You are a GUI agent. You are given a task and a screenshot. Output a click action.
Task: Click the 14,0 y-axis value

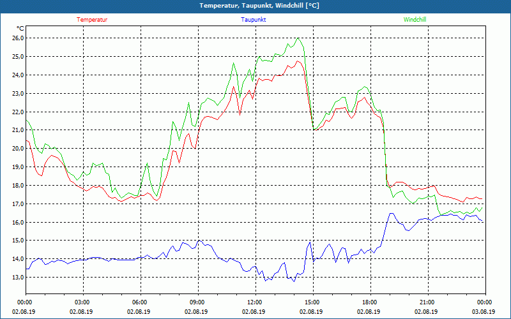click(18, 259)
